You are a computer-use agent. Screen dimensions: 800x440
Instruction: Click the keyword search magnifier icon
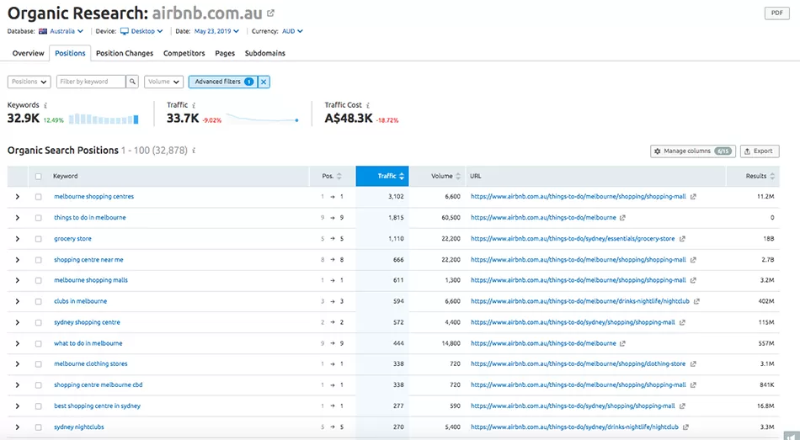[132, 82]
